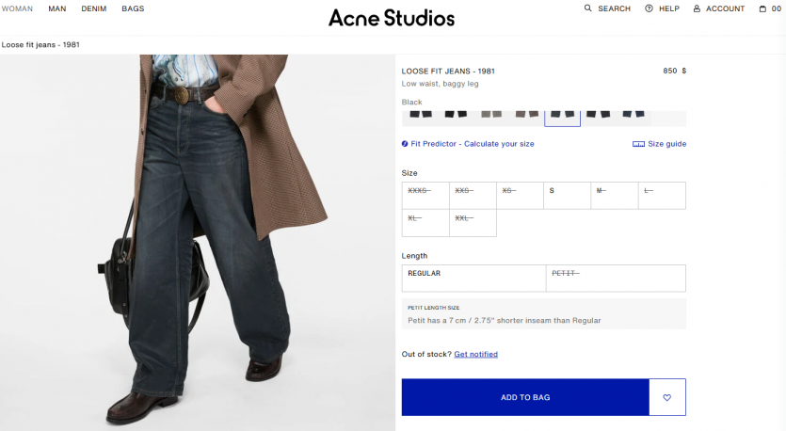The width and height of the screenshot is (786, 431).
Task: Click the ADD TO BAG button
Action: (x=525, y=397)
